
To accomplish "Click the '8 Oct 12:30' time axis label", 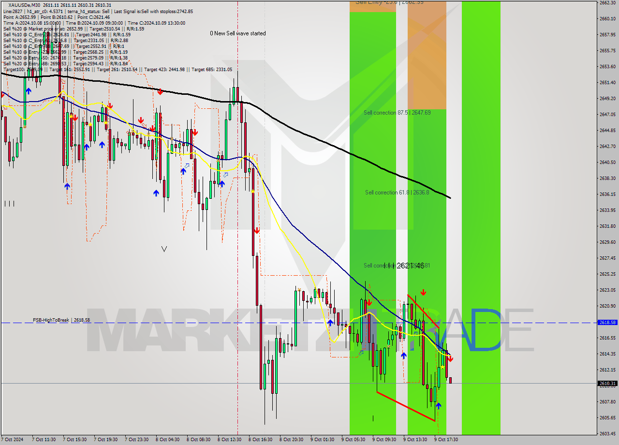I will 229,440.
